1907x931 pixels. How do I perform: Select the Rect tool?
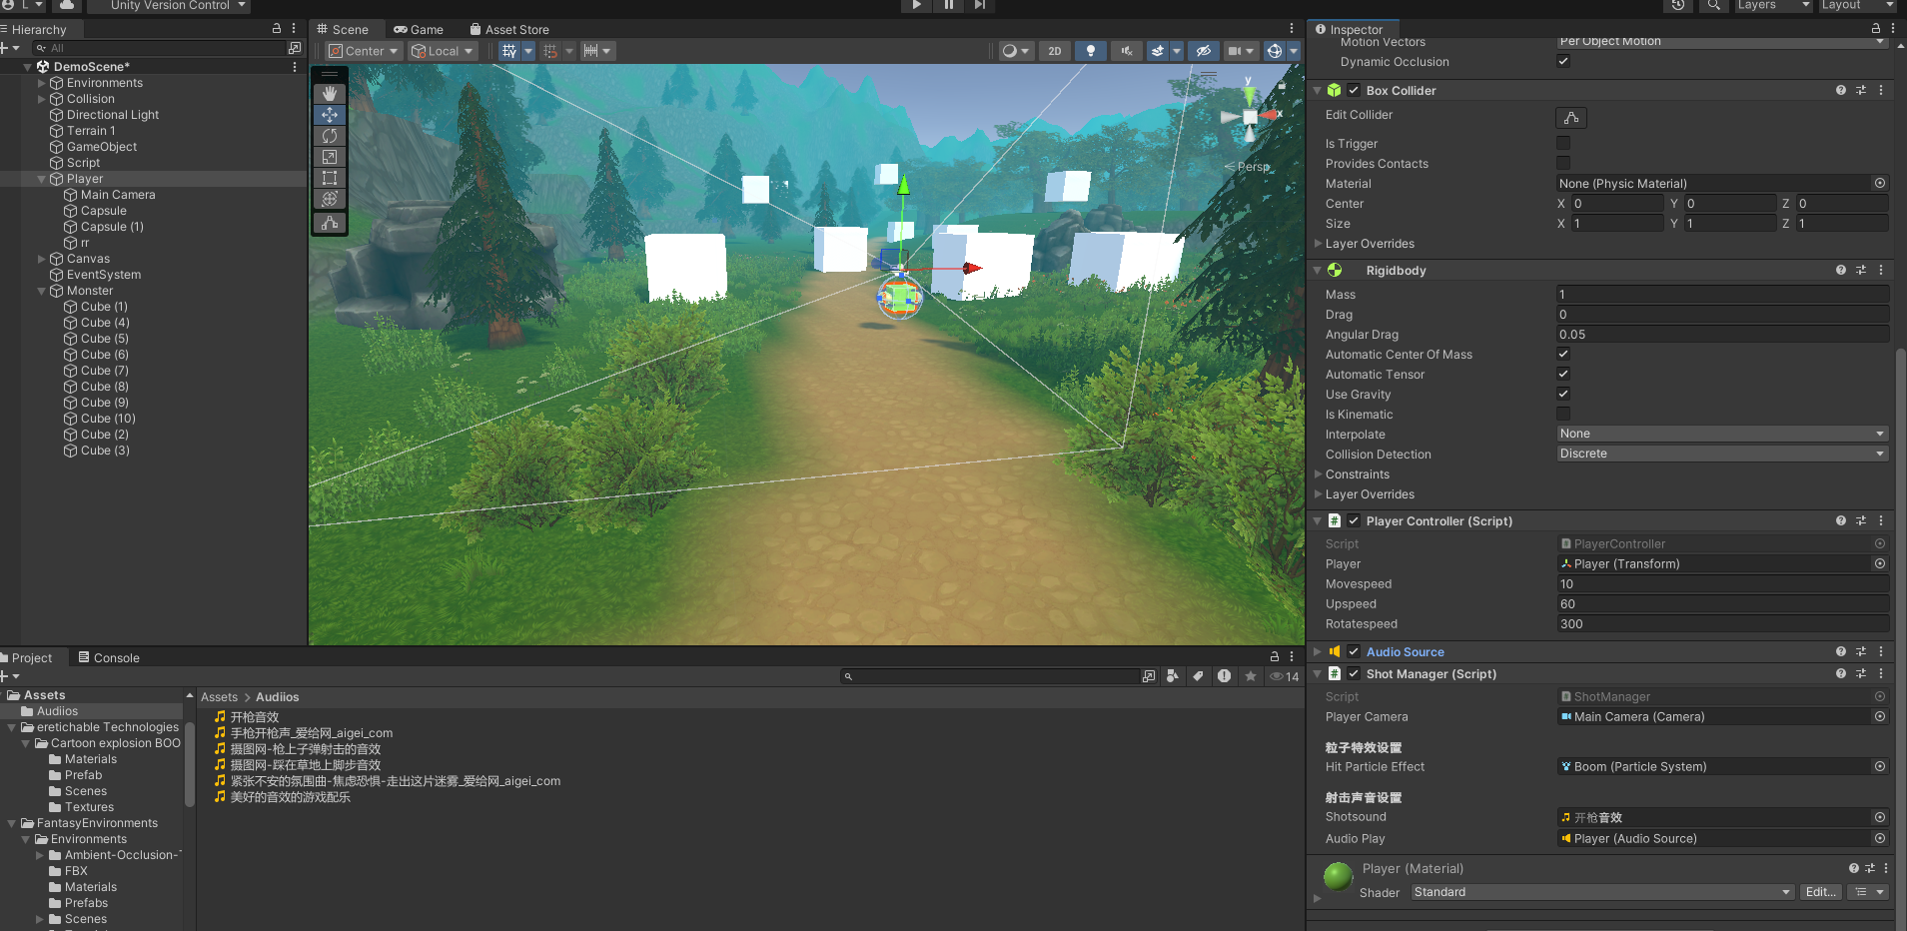coord(330,178)
